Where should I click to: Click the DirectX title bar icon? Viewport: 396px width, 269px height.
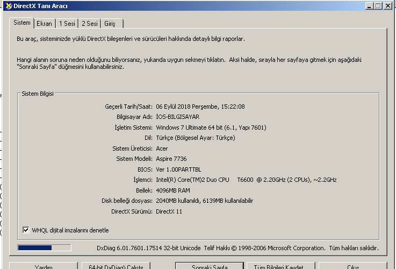tap(8, 6)
